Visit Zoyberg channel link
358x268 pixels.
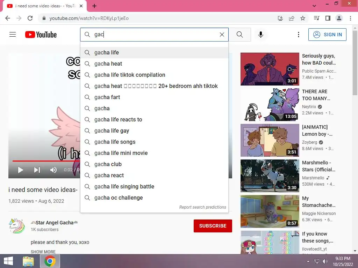pyautogui.click(x=310, y=142)
